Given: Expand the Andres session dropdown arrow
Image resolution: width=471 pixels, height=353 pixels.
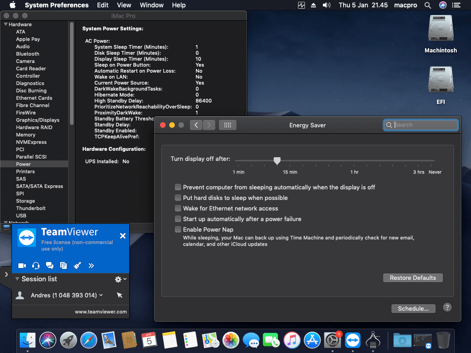Looking at the screenshot, I should [x=101, y=295].
